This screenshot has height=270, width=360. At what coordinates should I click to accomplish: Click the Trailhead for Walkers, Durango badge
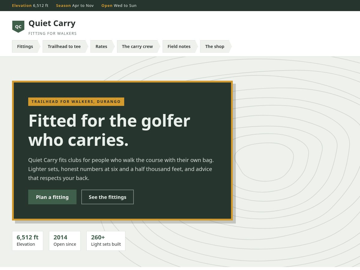point(76,102)
